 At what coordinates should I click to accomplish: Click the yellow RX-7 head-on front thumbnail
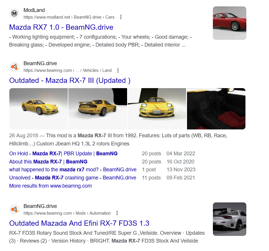[x=157, y=109]
